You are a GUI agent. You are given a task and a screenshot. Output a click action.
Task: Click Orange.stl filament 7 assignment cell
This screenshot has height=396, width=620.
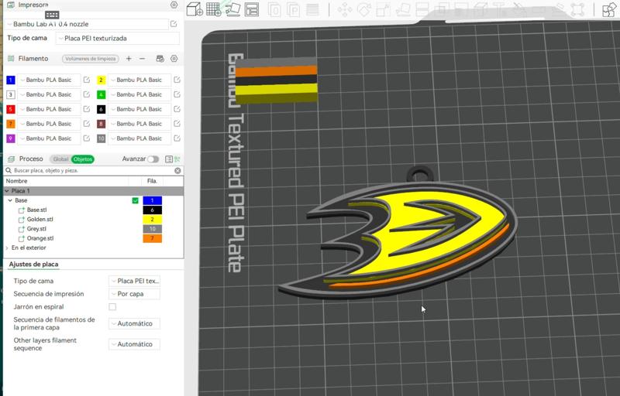click(152, 238)
